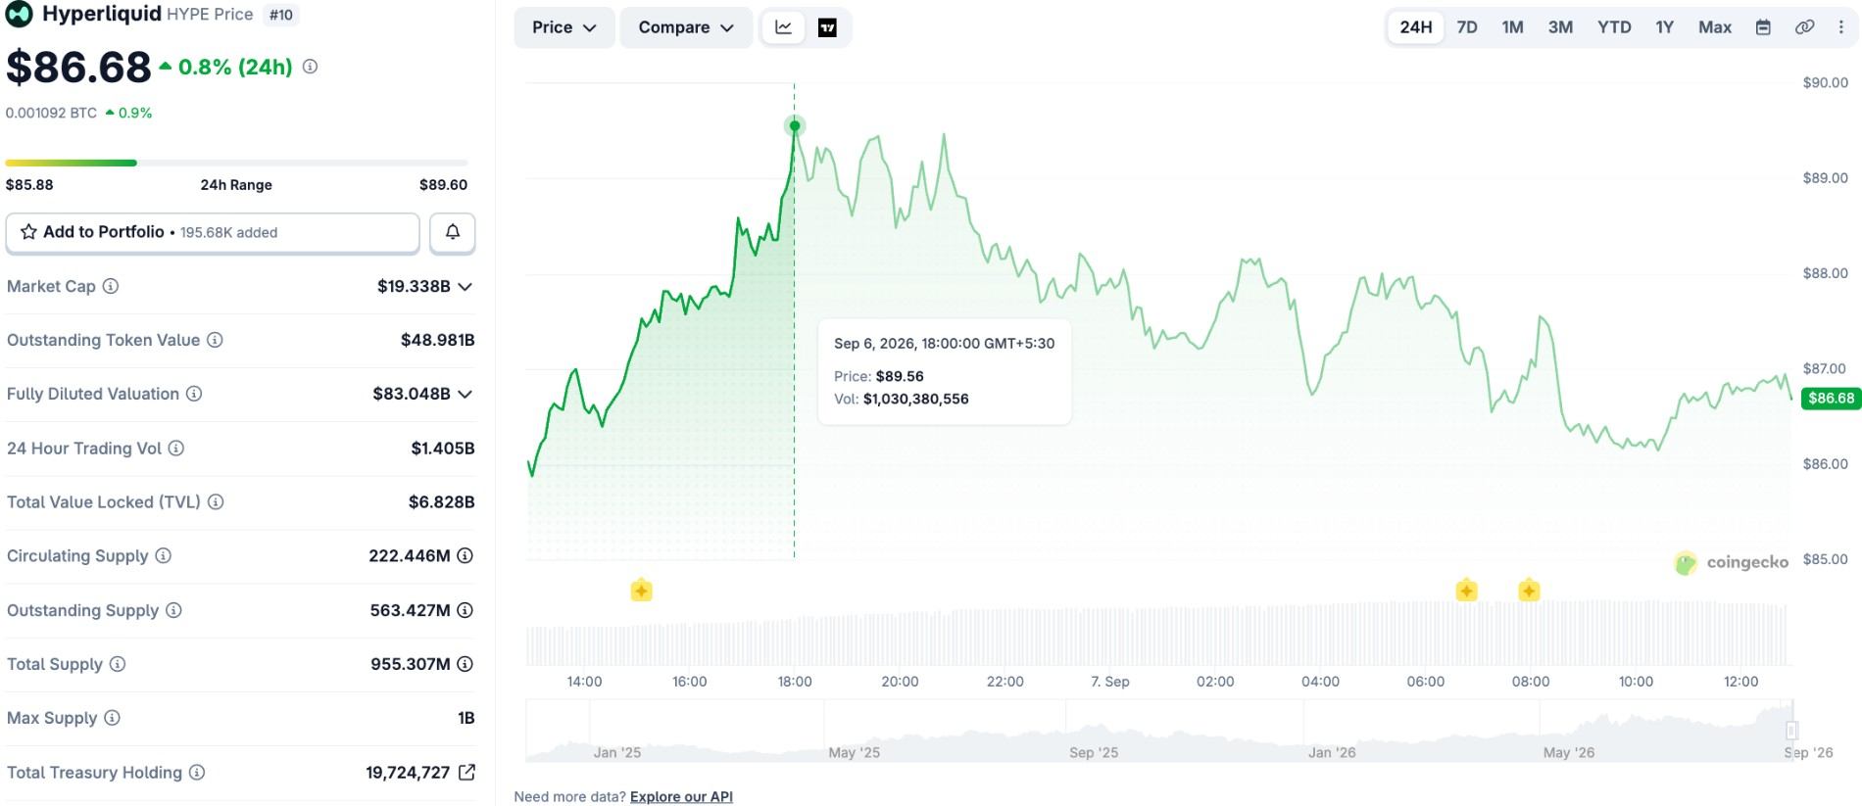This screenshot has height=806, width=1862.
Task: Select the YTD time range tab
Action: 1614,27
